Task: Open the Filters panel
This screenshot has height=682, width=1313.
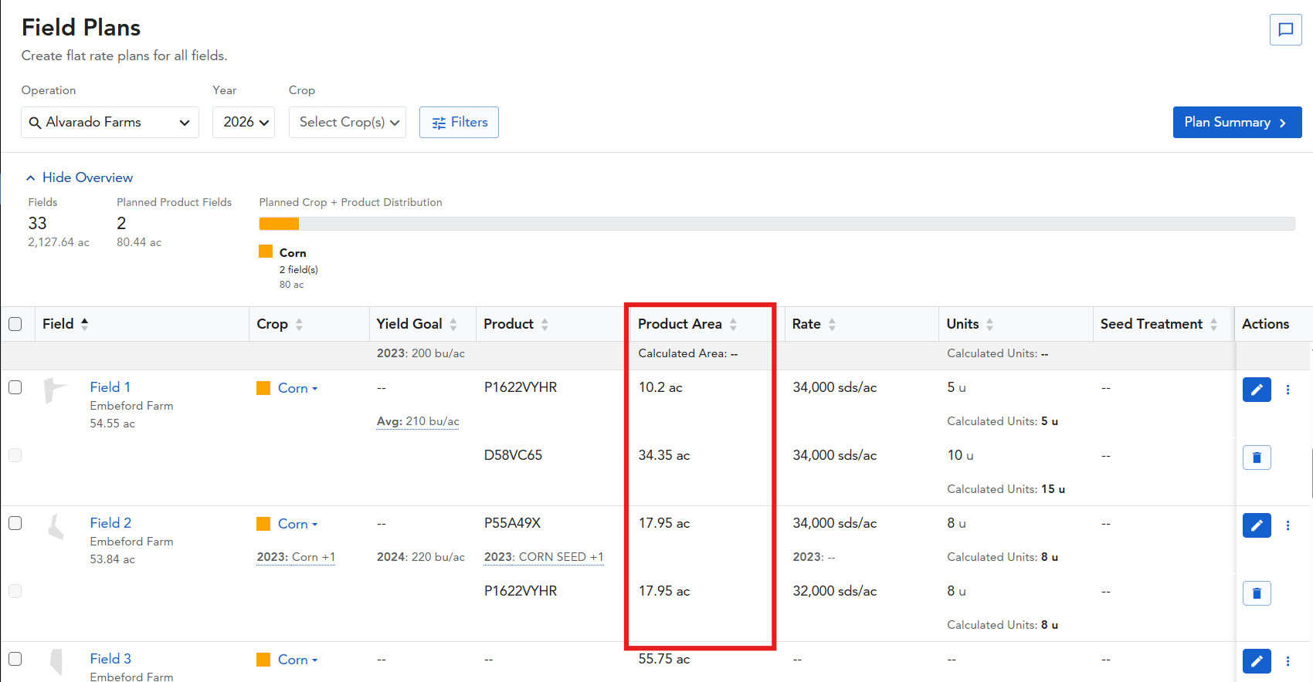Action: coord(459,123)
